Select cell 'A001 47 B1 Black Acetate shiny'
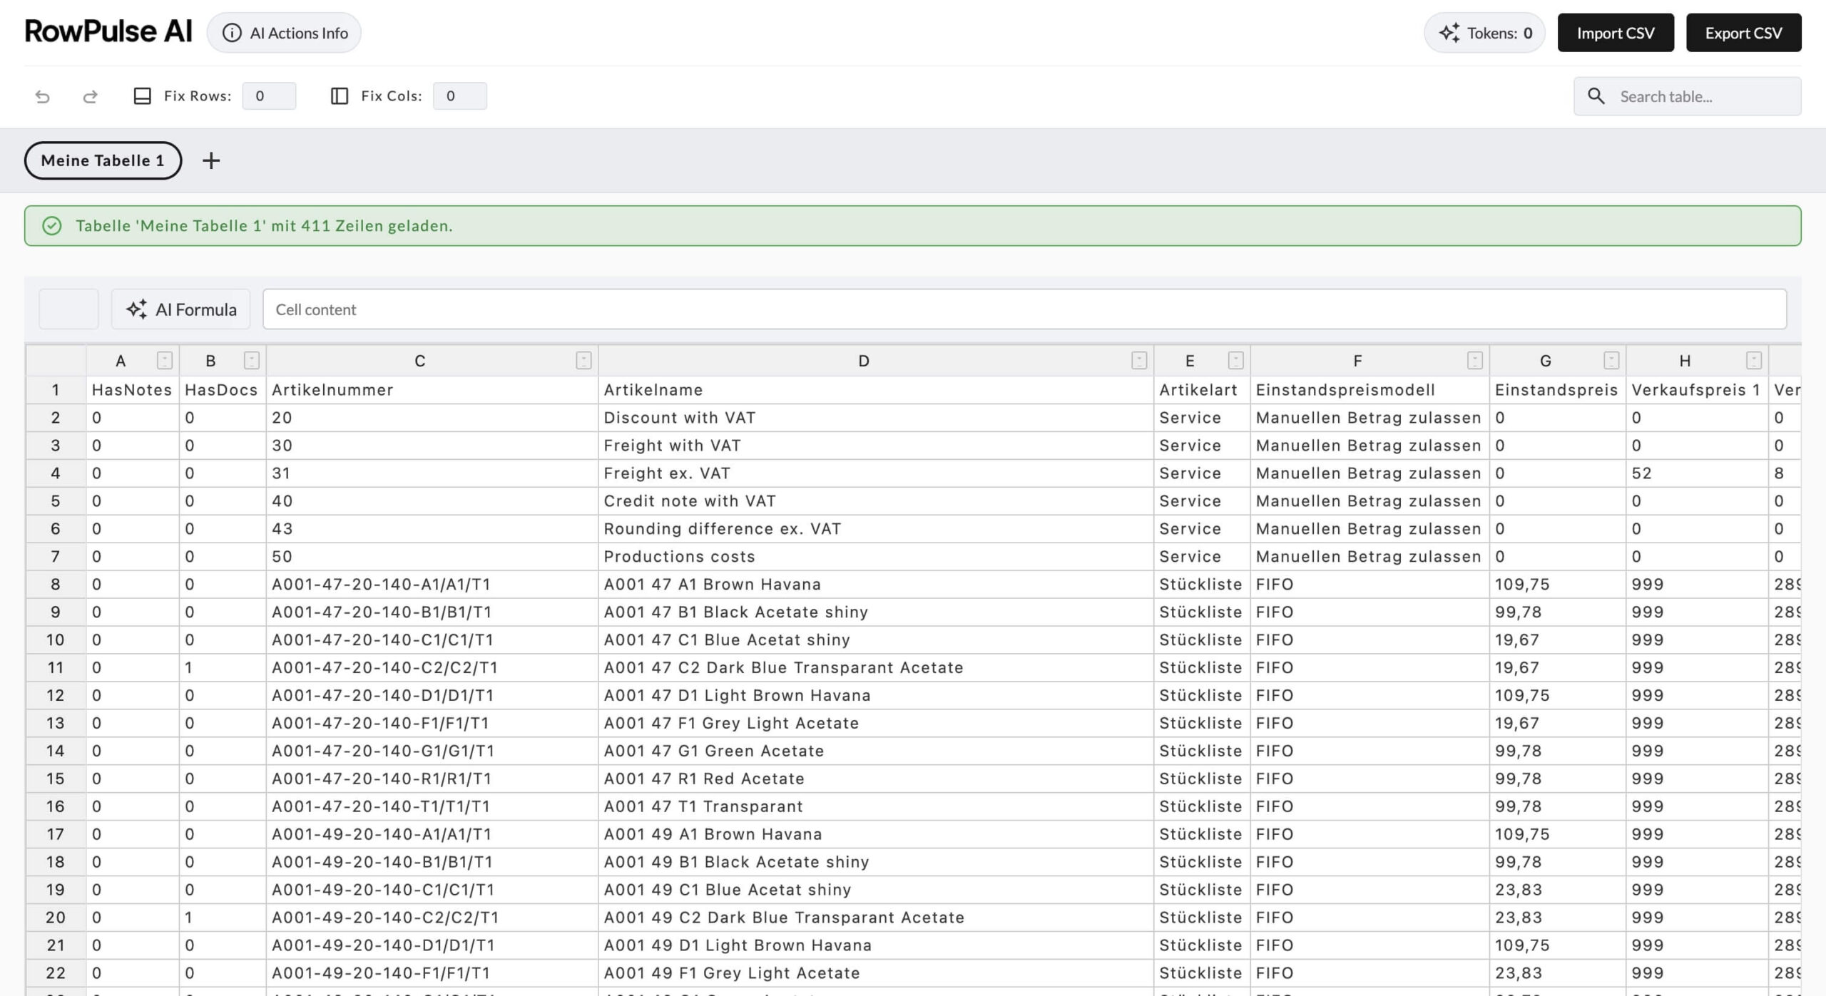 [x=876, y=612]
